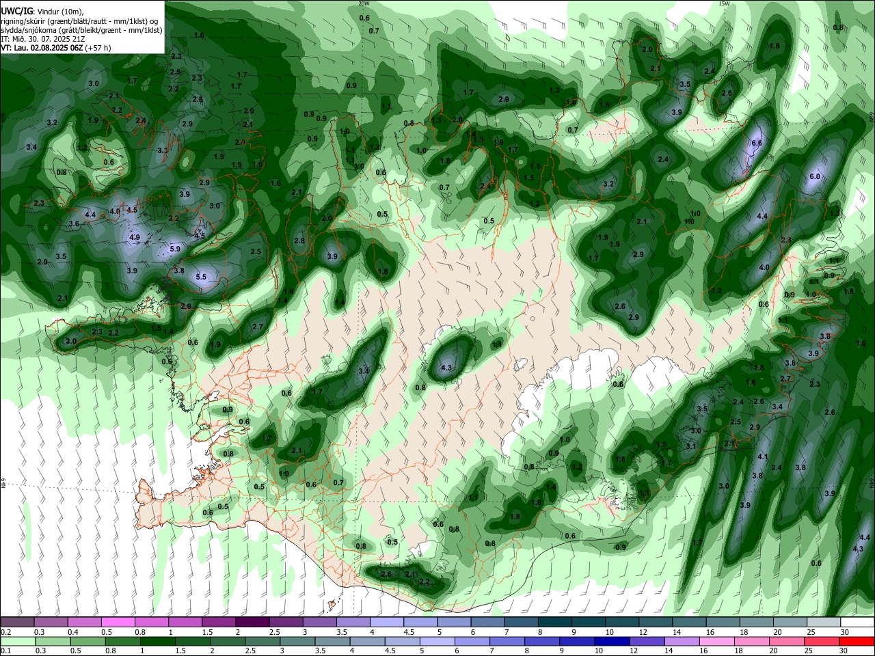
Task: Click the pink swatch between 16 and 18 in lower legend
Action: (717, 642)
